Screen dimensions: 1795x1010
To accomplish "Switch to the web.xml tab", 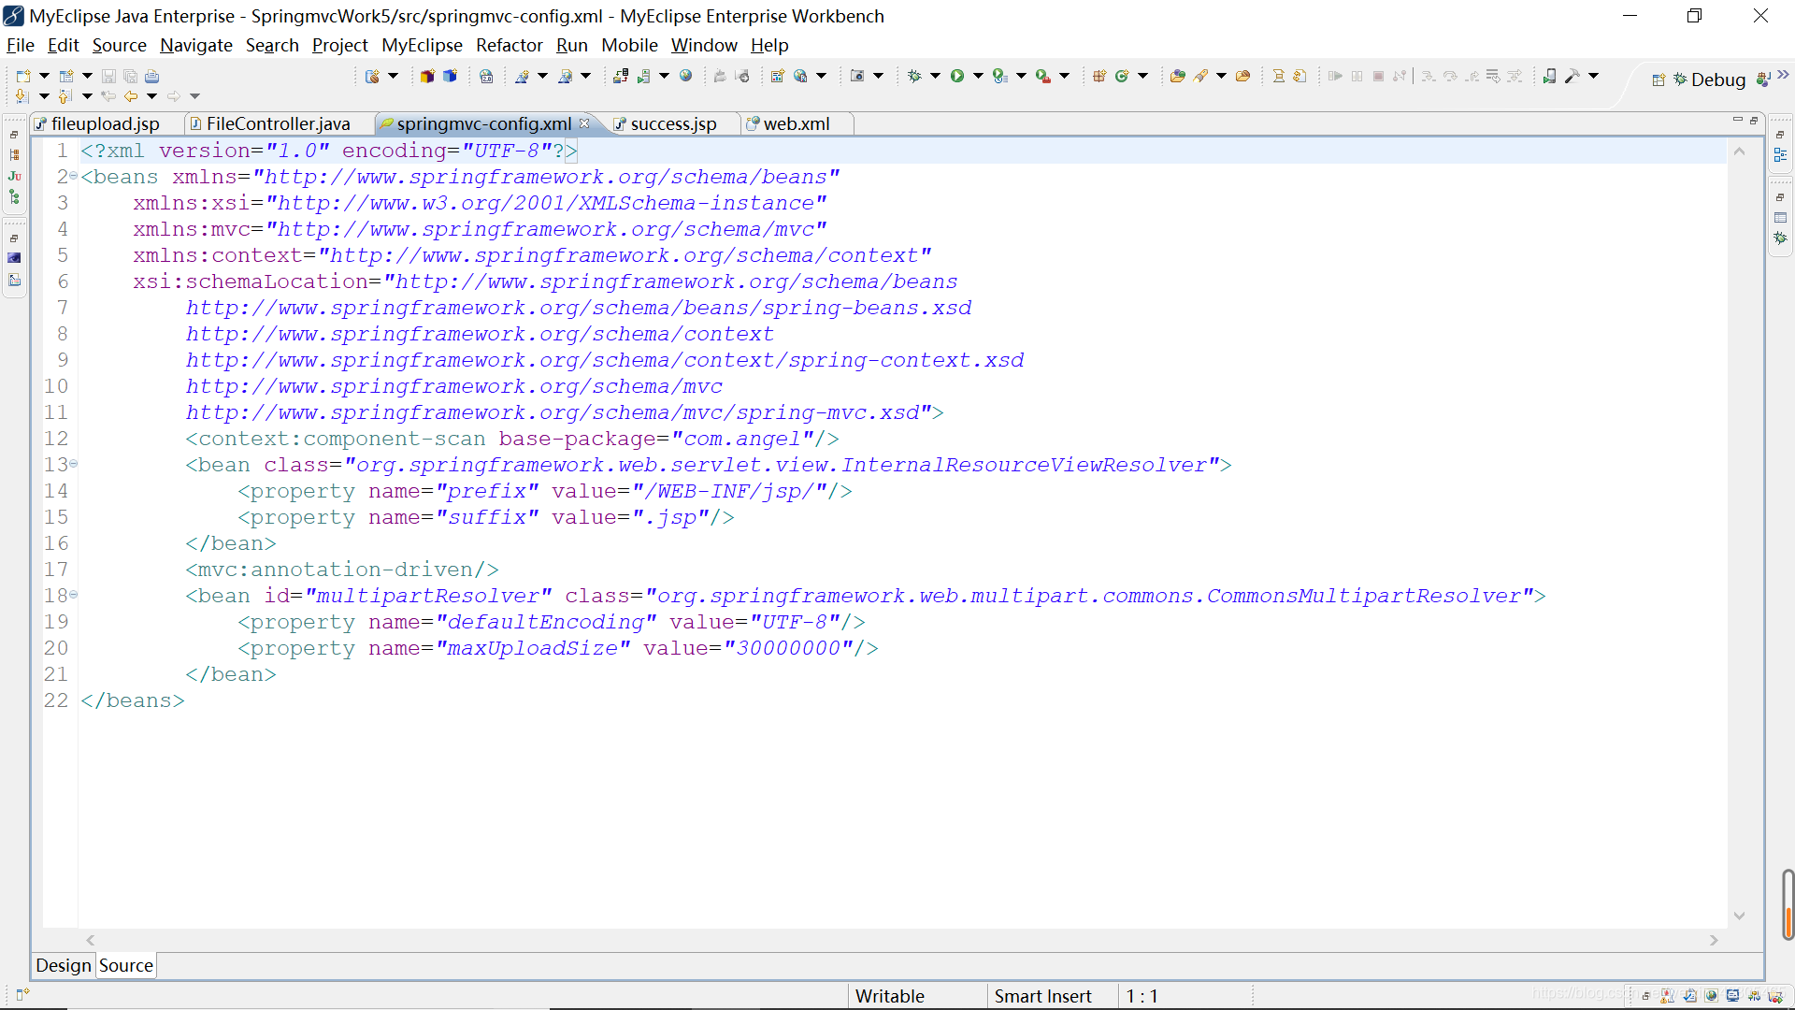I will [797, 123].
